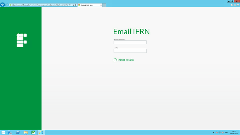Click the webmail URL address field
The image size is (240, 135).
click(39, 5)
